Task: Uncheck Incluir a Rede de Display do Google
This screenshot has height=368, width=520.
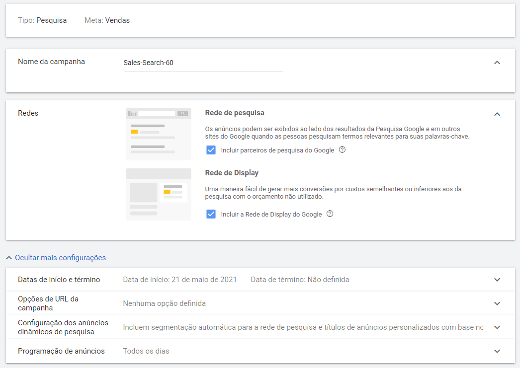Action: tap(211, 214)
